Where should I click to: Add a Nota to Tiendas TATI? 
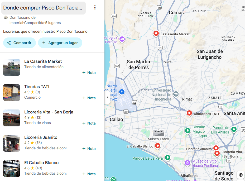[89, 98]
